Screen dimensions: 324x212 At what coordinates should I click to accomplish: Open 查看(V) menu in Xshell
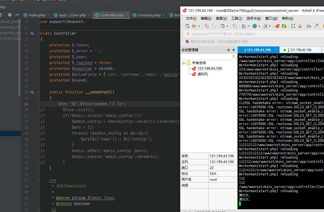[221, 18]
